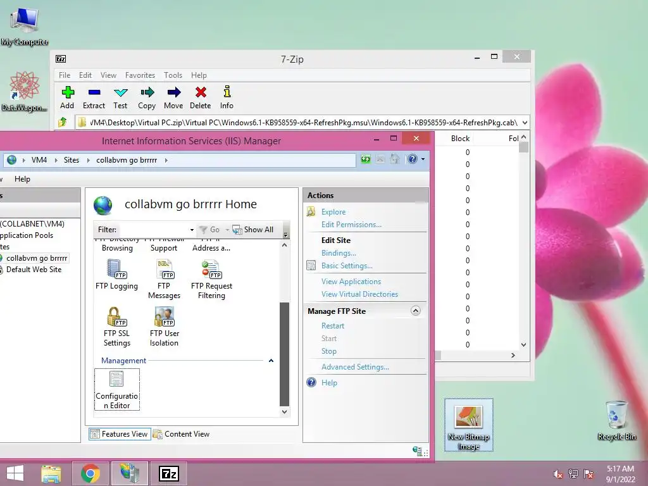This screenshot has height=486, width=648.
Task: Stop the FTP site
Action: coord(329,351)
